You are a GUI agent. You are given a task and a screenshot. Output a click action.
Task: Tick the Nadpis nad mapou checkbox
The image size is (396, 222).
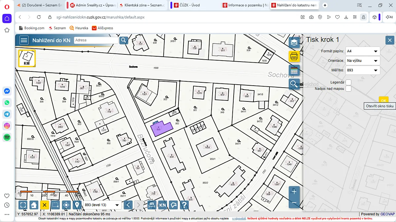(x=348, y=89)
